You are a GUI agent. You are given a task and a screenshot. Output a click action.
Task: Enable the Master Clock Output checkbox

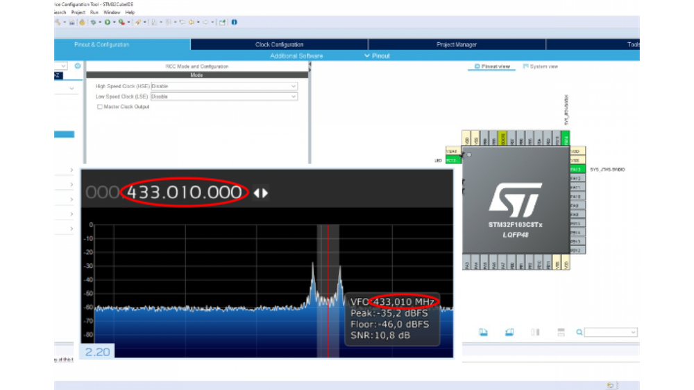click(100, 107)
